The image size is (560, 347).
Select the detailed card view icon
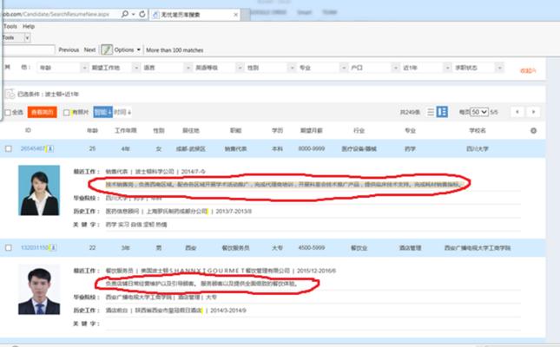tap(442, 112)
